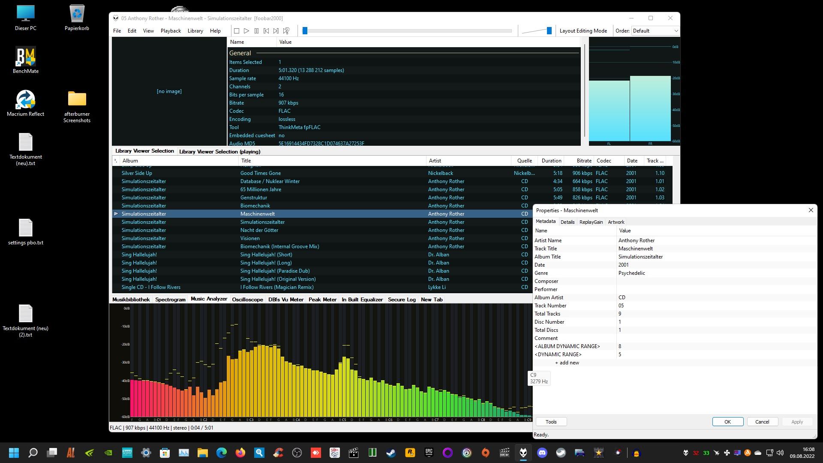The image size is (823, 463).
Task: Open the Order dropdown set to Default
Action: 655,31
